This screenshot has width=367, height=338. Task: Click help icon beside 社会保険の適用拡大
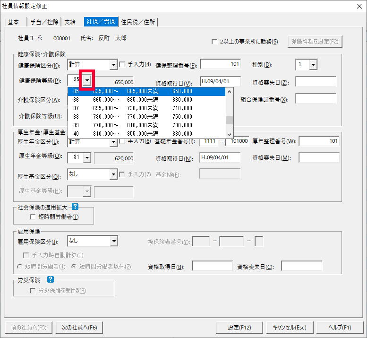[75, 207]
